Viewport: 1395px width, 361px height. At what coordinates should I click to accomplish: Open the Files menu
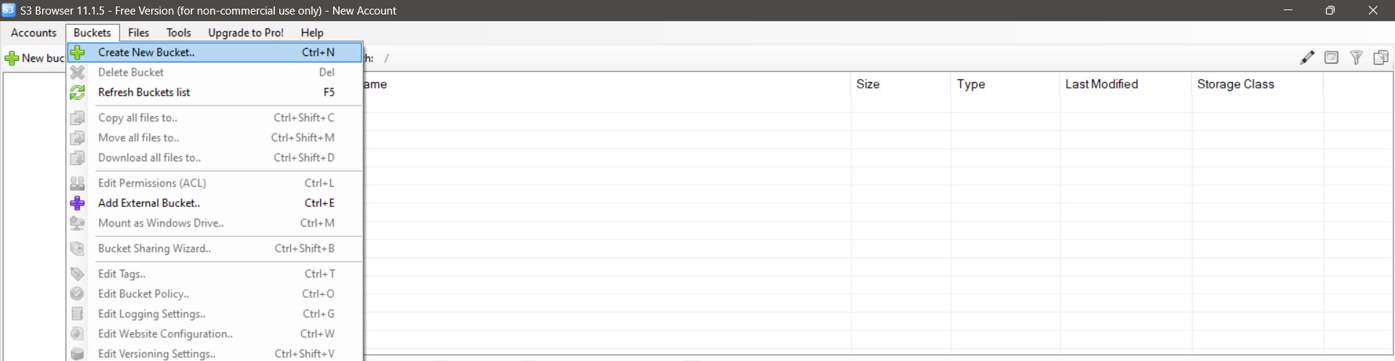(x=138, y=33)
